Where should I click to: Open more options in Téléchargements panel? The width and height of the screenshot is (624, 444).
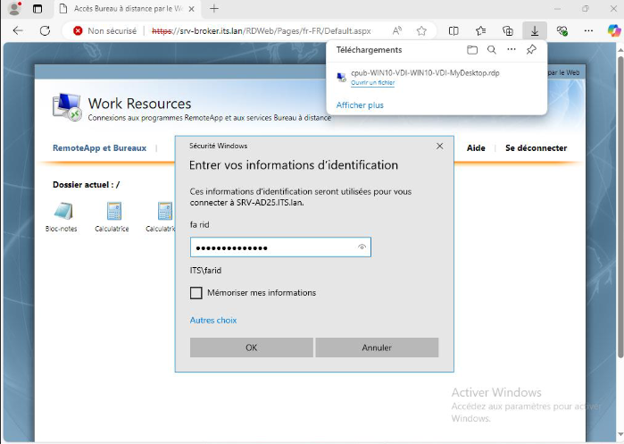512,49
